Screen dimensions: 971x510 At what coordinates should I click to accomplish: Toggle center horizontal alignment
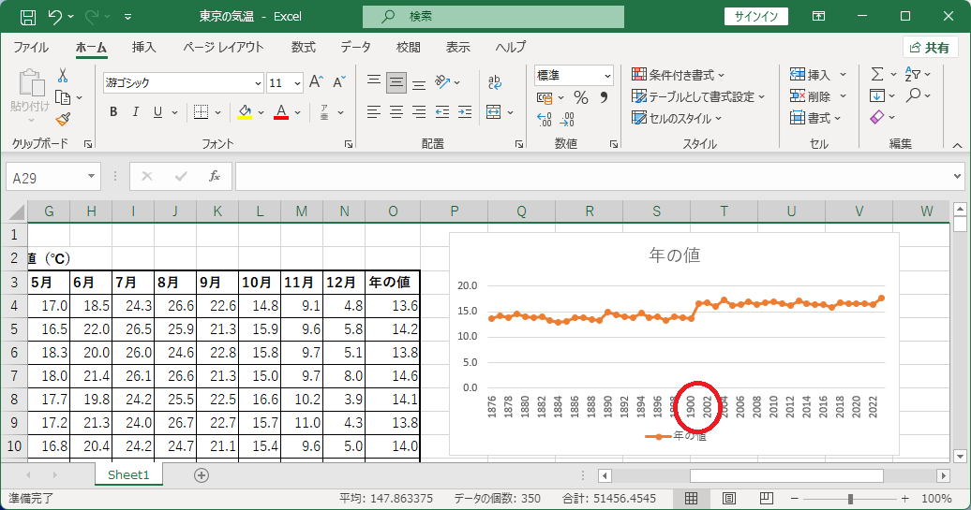click(396, 112)
